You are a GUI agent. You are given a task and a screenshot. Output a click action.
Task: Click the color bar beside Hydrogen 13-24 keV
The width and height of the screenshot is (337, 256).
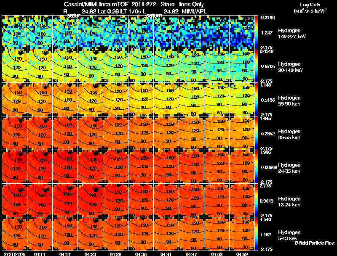[x=257, y=200]
